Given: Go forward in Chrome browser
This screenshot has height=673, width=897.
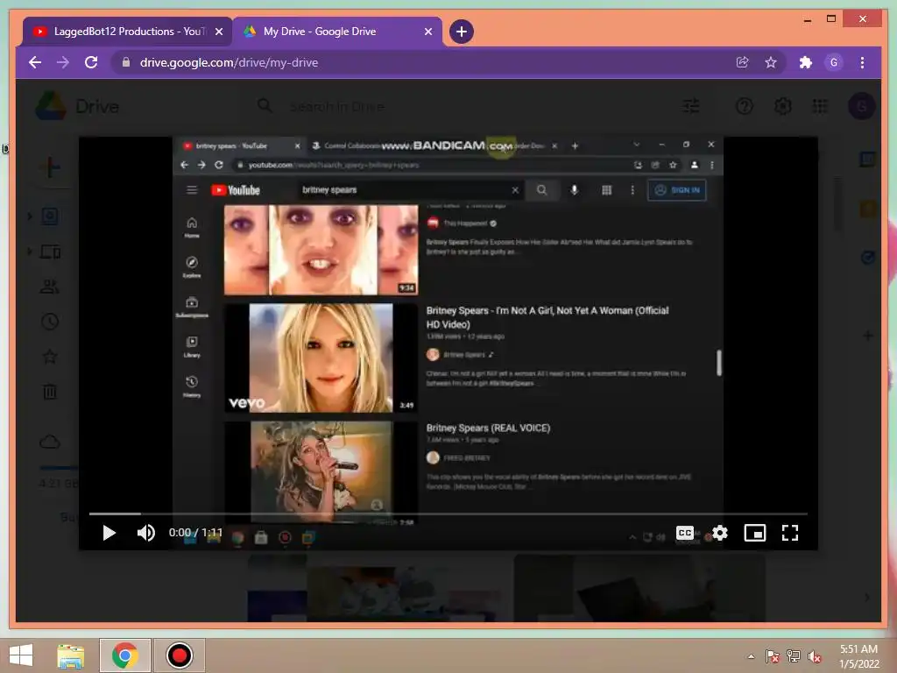Looking at the screenshot, I should pos(63,62).
